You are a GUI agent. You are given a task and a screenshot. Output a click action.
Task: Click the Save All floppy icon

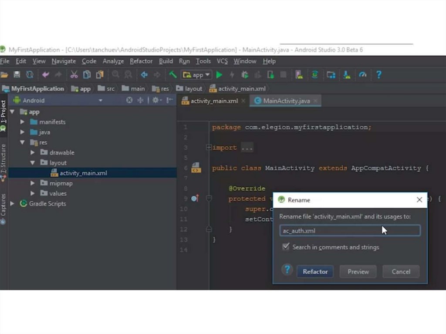point(17,75)
